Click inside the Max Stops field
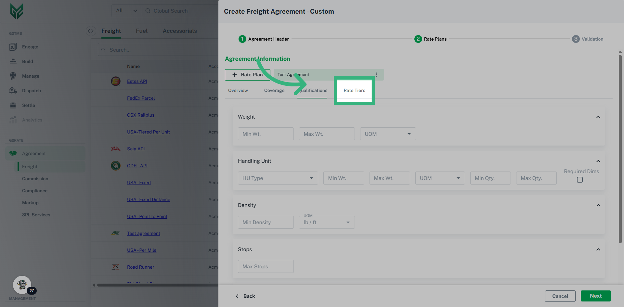 [265, 266]
